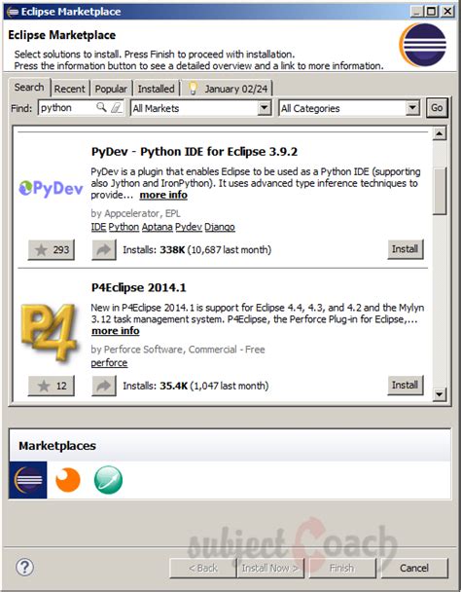Switch to the Popular tab
This screenshot has height=592, width=461.
coord(111,89)
